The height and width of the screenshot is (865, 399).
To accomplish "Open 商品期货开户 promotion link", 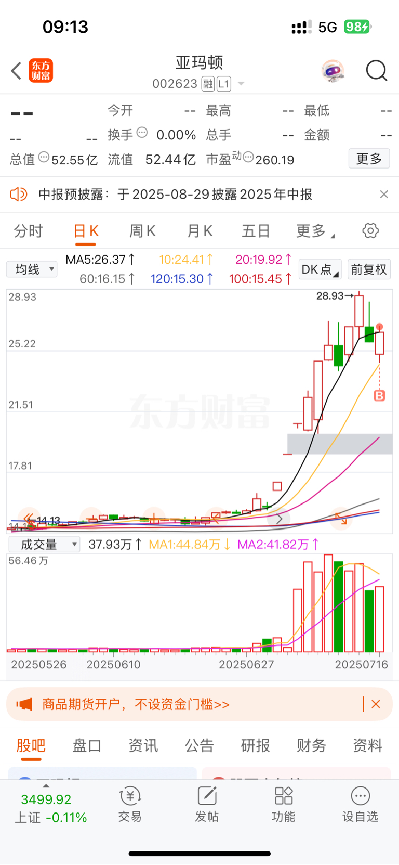I will (136, 704).
